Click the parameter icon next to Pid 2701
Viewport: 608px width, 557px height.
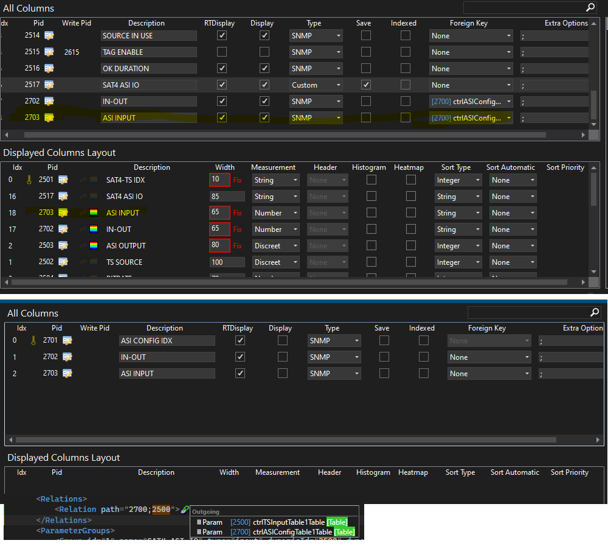[x=67, y=341]
